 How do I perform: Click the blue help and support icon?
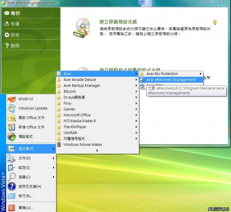12,186
